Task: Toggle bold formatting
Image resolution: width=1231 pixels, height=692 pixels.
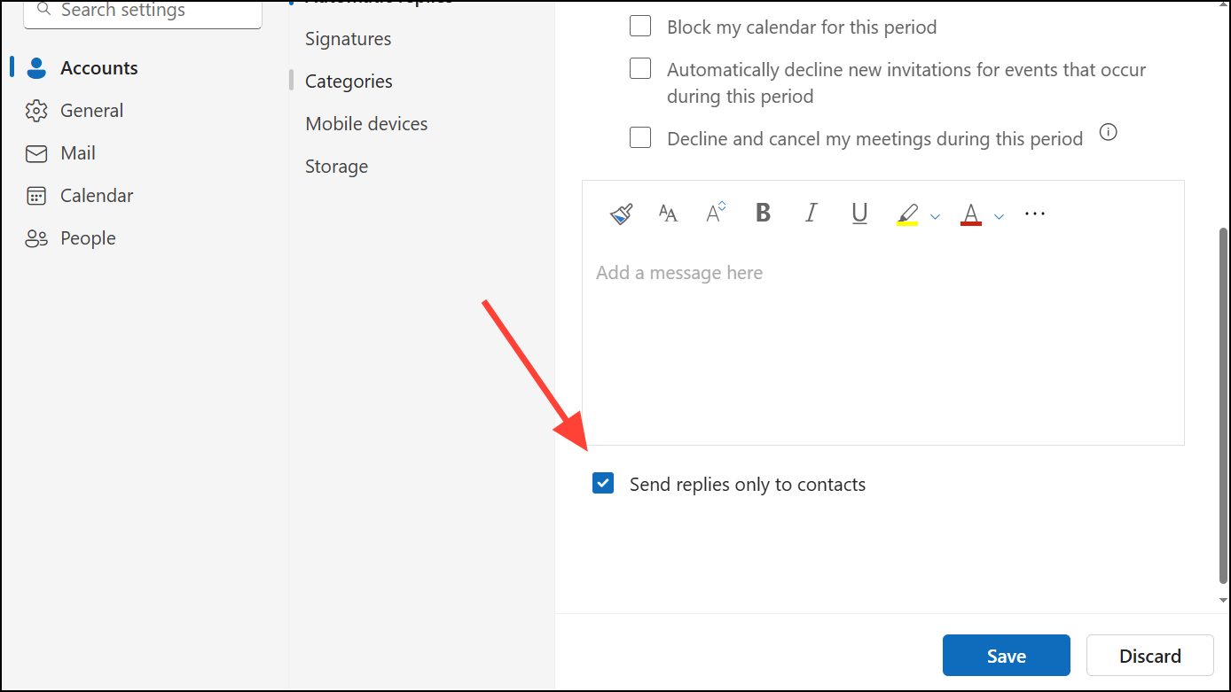Action: tap(763, 214)
